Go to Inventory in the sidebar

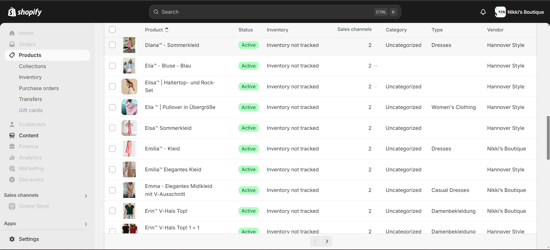[30, 77]
